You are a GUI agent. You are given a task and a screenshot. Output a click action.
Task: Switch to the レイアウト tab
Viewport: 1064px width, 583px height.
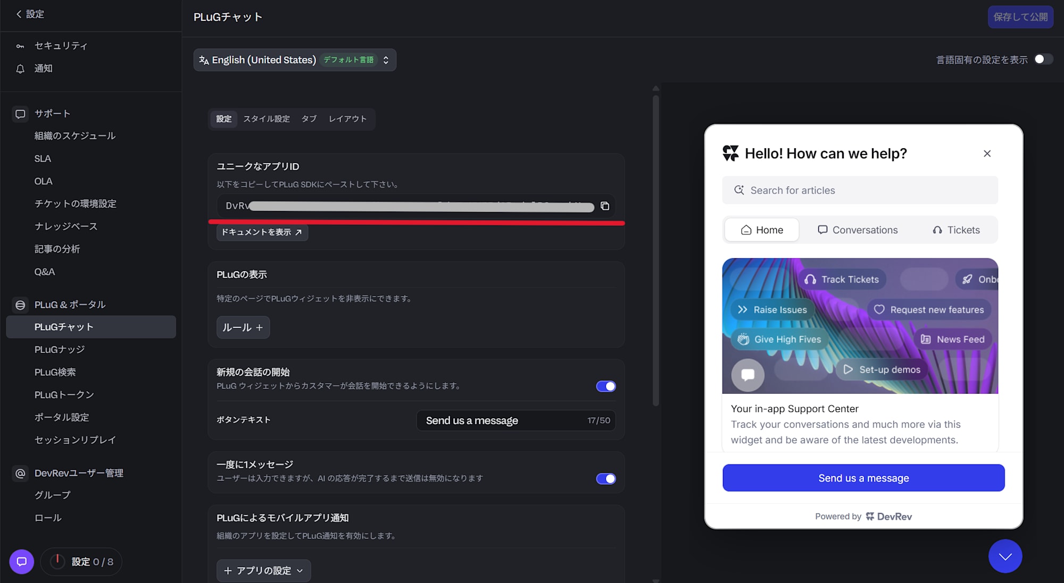point(348,119)
